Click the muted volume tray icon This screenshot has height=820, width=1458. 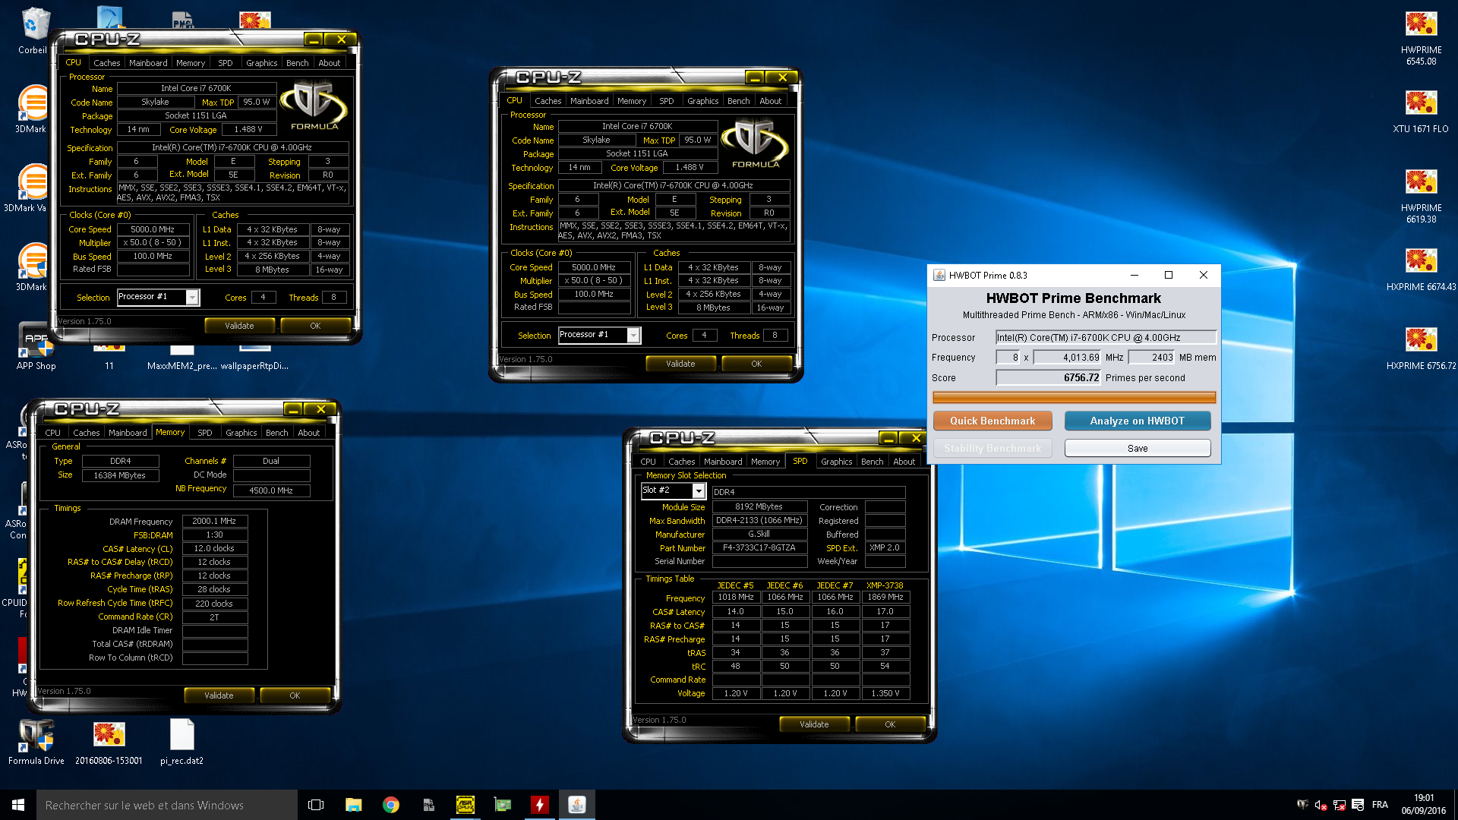click(x=1321, y=805)
